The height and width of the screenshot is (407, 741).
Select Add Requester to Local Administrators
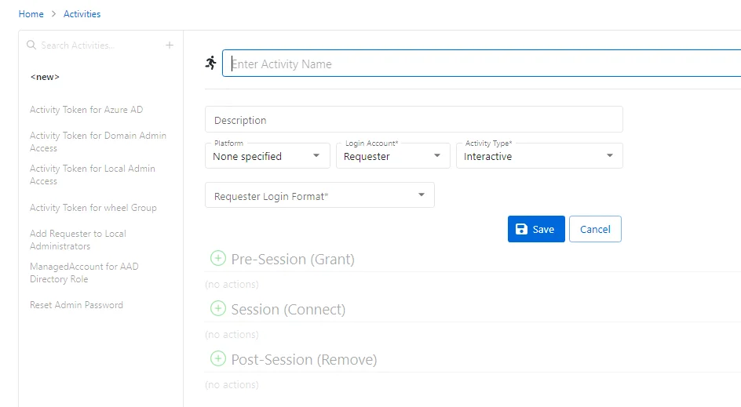pyautogui.click(x=78, y=240)
